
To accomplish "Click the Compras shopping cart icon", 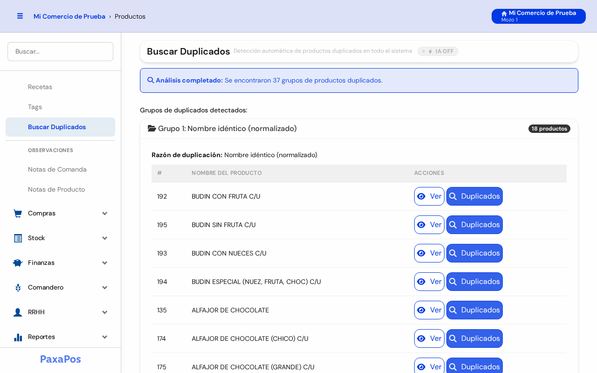I will 18,214.
